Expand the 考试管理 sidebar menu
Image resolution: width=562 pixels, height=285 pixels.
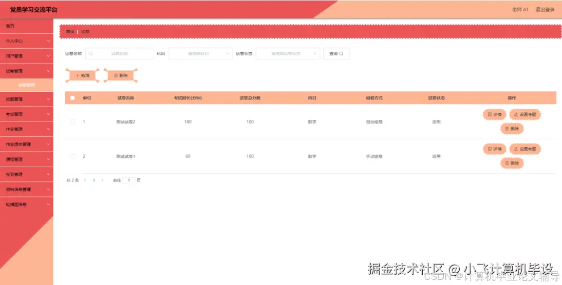click(27, 114)
